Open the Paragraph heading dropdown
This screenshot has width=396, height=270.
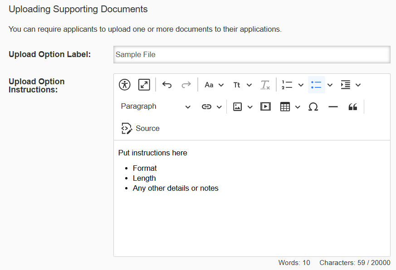tap(156, 107)
